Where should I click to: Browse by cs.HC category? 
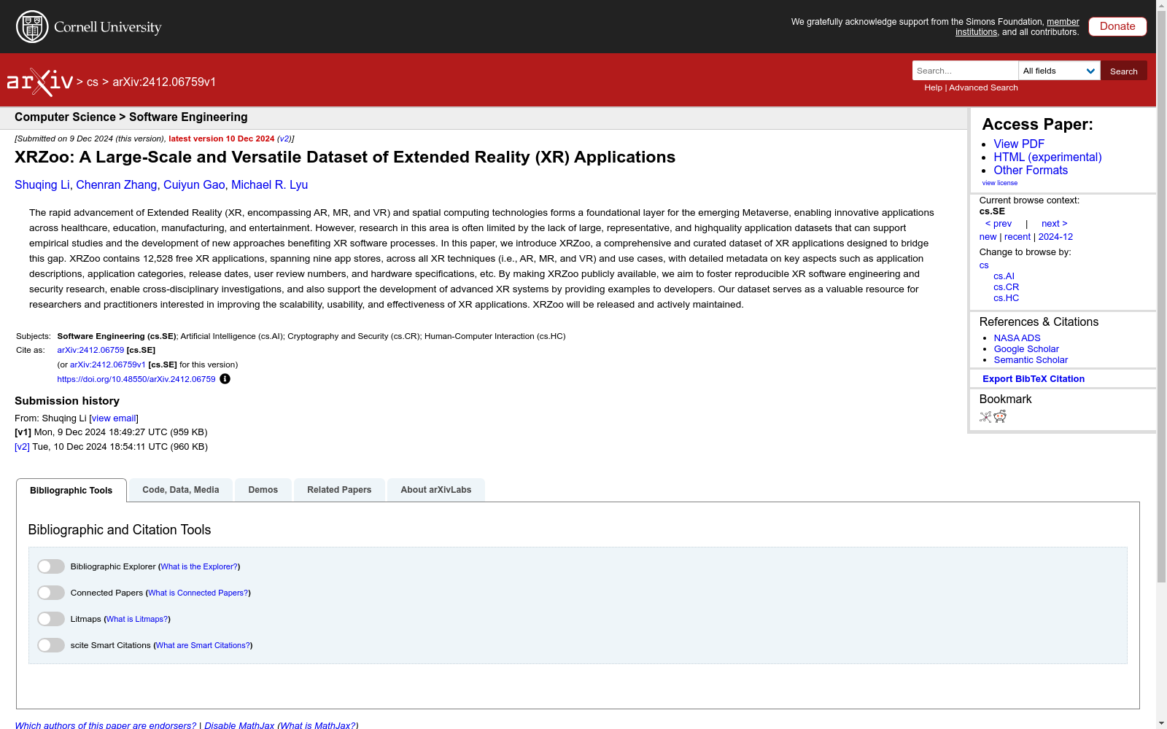(1006, 298)
